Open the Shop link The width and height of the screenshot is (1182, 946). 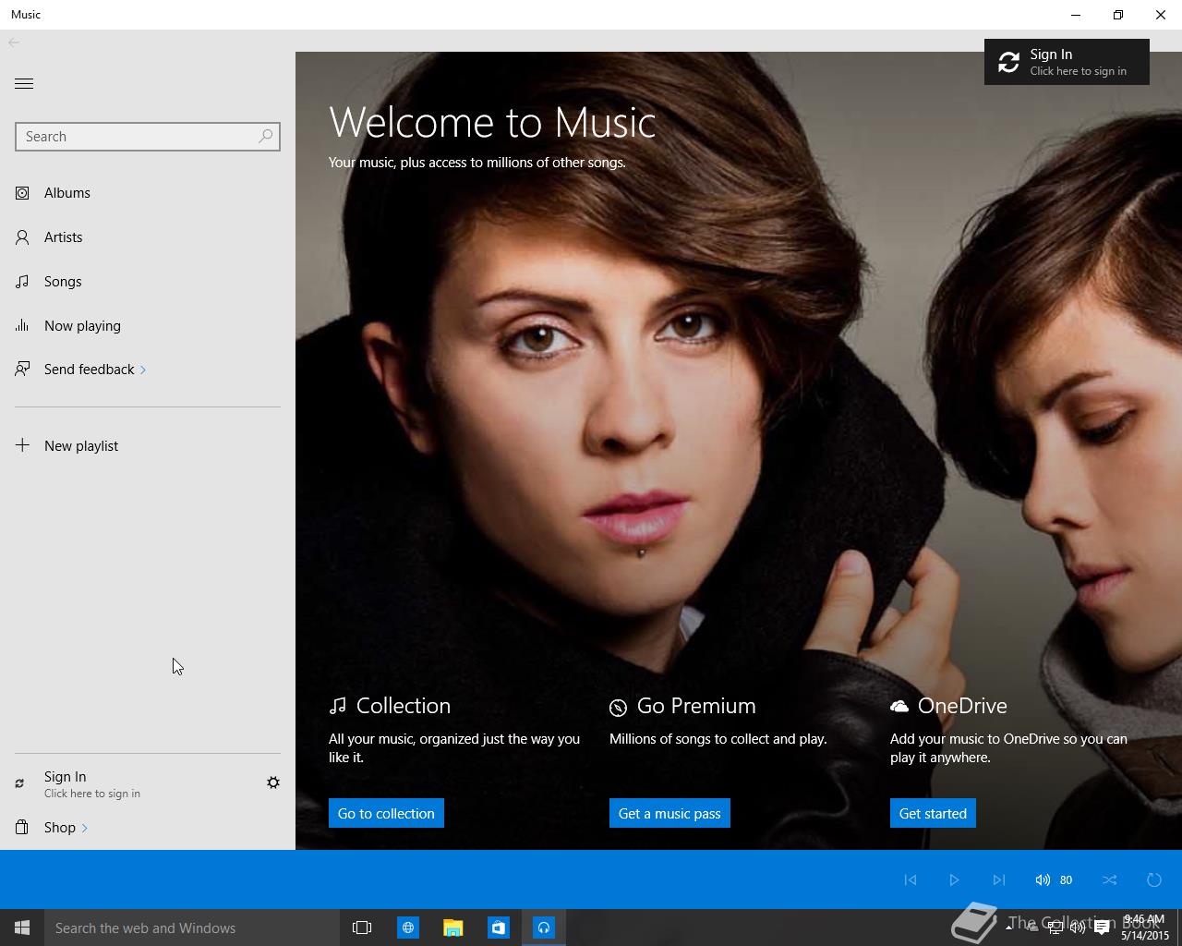pos(60,828)
